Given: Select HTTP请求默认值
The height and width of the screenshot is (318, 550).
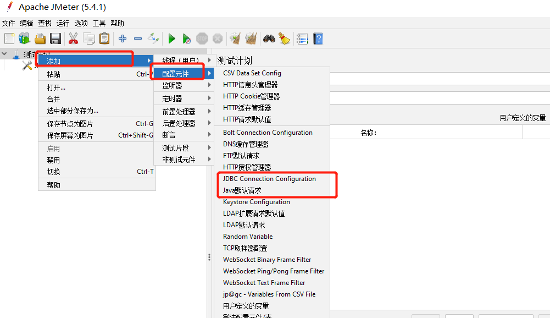Looking at the screenshot, I should [272, 119].
